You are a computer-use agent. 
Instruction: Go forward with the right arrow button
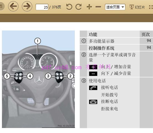point(27,6)
